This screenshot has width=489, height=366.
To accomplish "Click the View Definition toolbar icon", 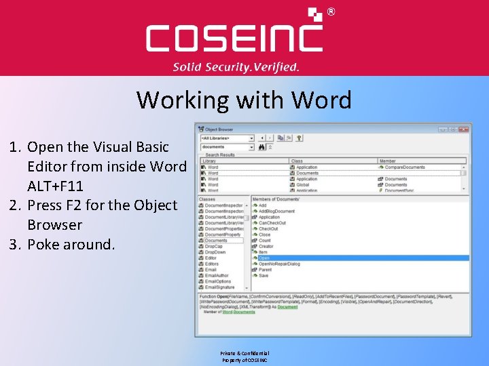I will tap(289, 138).
